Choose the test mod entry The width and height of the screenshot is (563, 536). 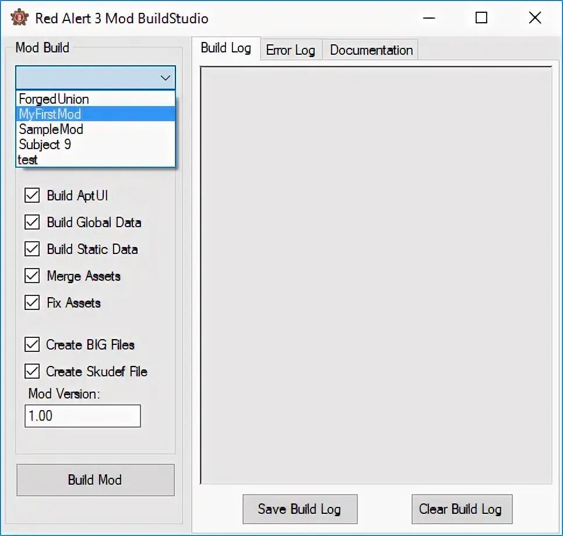click(96, 160)
